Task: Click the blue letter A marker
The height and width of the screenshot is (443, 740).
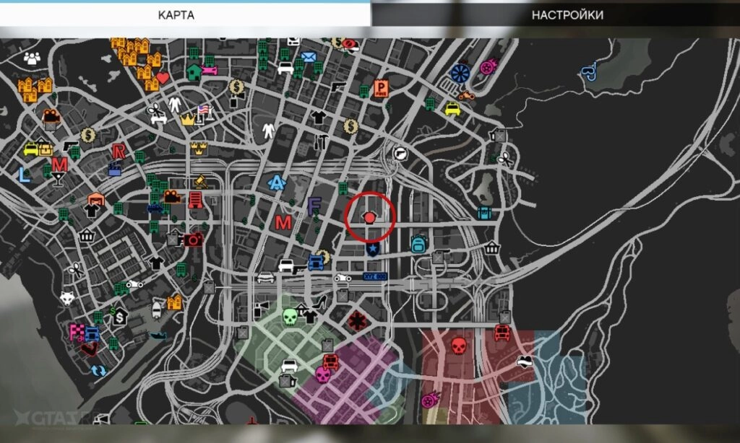Action: coord(276,183)
